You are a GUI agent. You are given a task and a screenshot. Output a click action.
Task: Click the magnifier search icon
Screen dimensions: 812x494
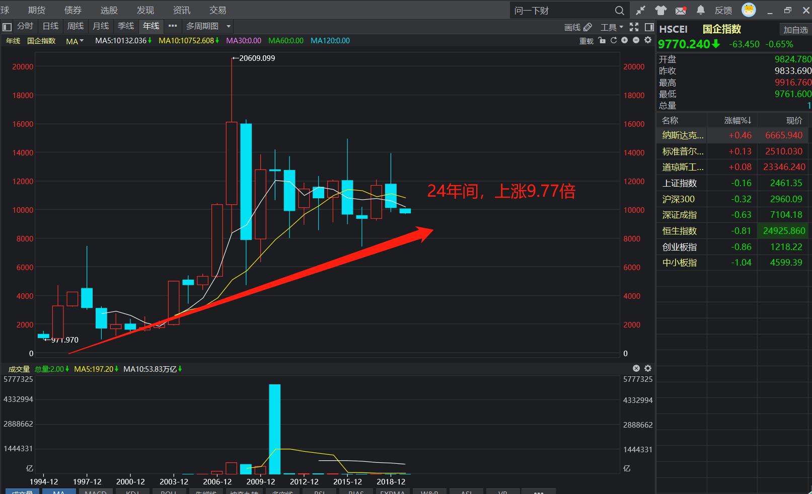click(619, 11)
